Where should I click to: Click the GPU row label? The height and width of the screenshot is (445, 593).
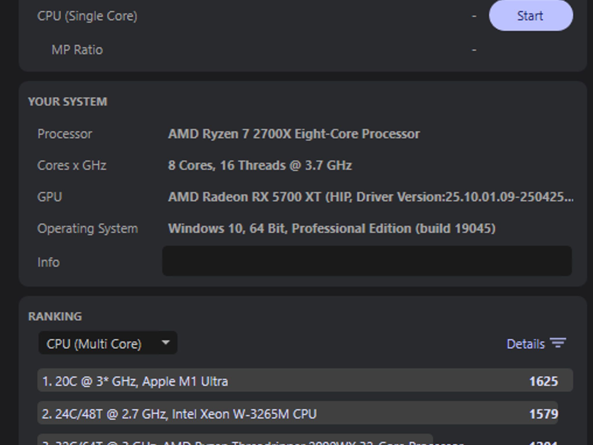click(50, 197)
